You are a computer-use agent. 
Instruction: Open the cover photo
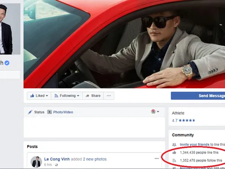point(124,44)
